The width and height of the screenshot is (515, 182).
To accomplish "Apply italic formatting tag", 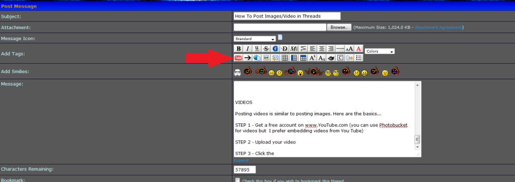I will 247,49.
